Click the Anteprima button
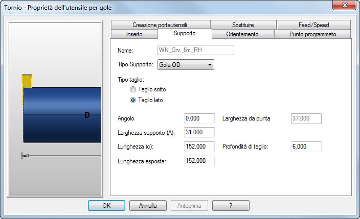The width and height of the screenshot is (360, 219). pos(189,205)
